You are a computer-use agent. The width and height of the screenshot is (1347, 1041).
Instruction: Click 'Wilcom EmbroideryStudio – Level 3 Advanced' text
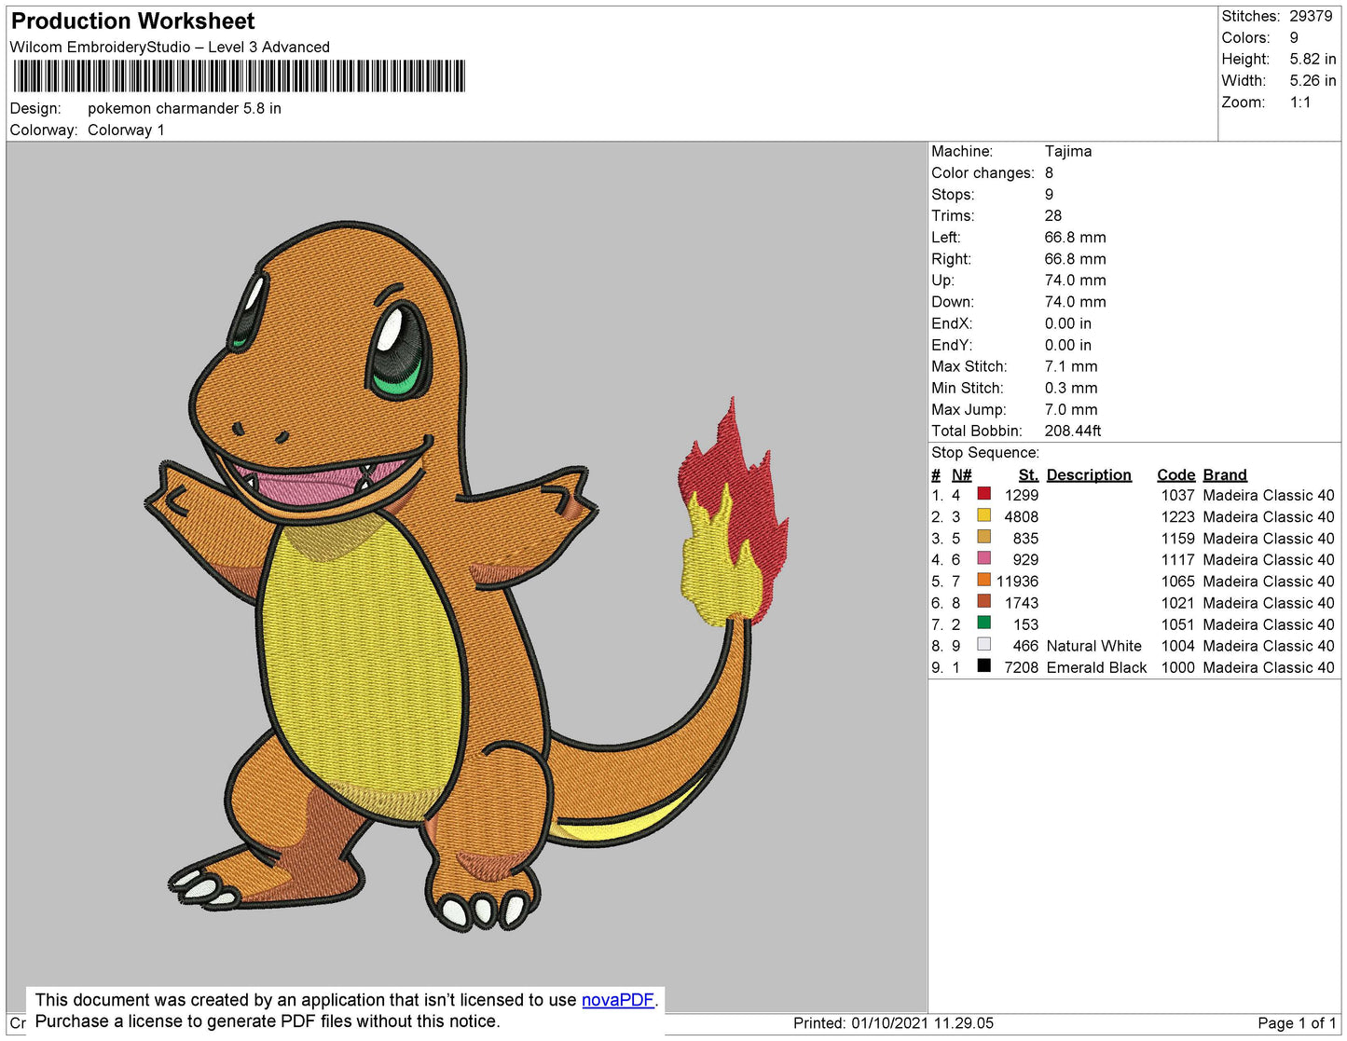click(x=170, y=47)
